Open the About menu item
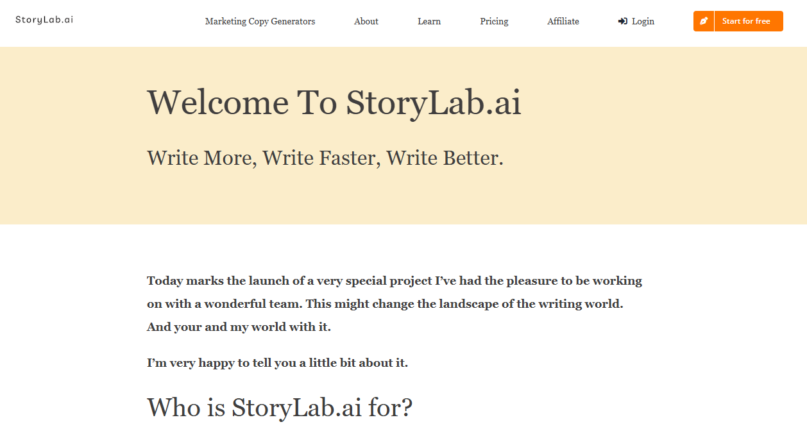 click(x=366, y=21)
